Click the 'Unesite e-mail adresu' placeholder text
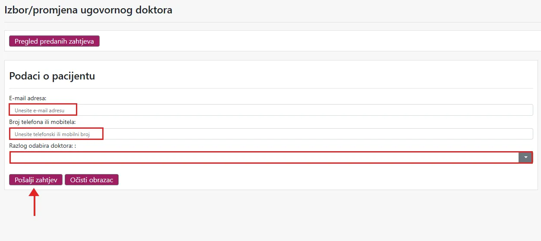This screenshot has height=241, width=541. pos(39,111)
